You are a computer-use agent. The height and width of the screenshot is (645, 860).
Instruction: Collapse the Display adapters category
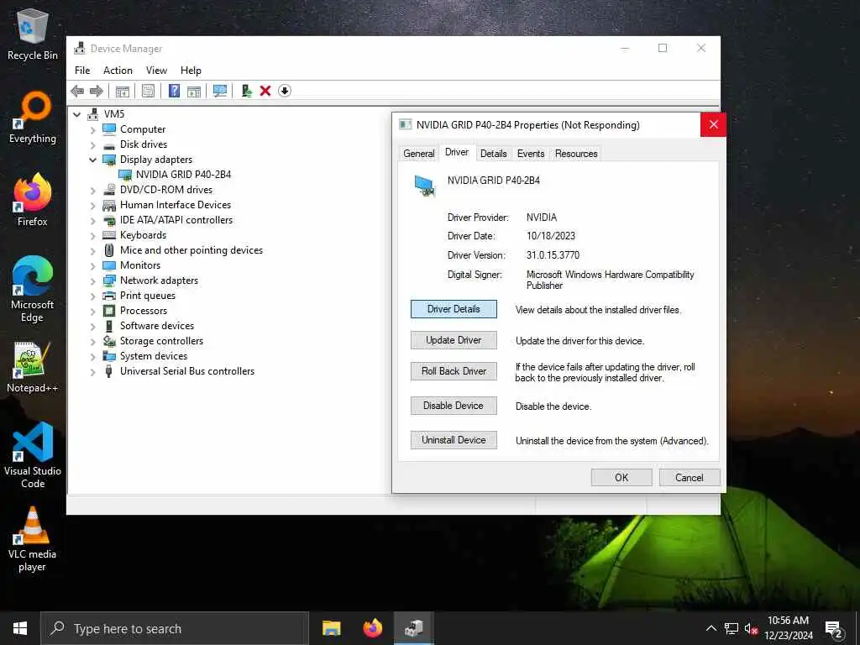point(92,160)
